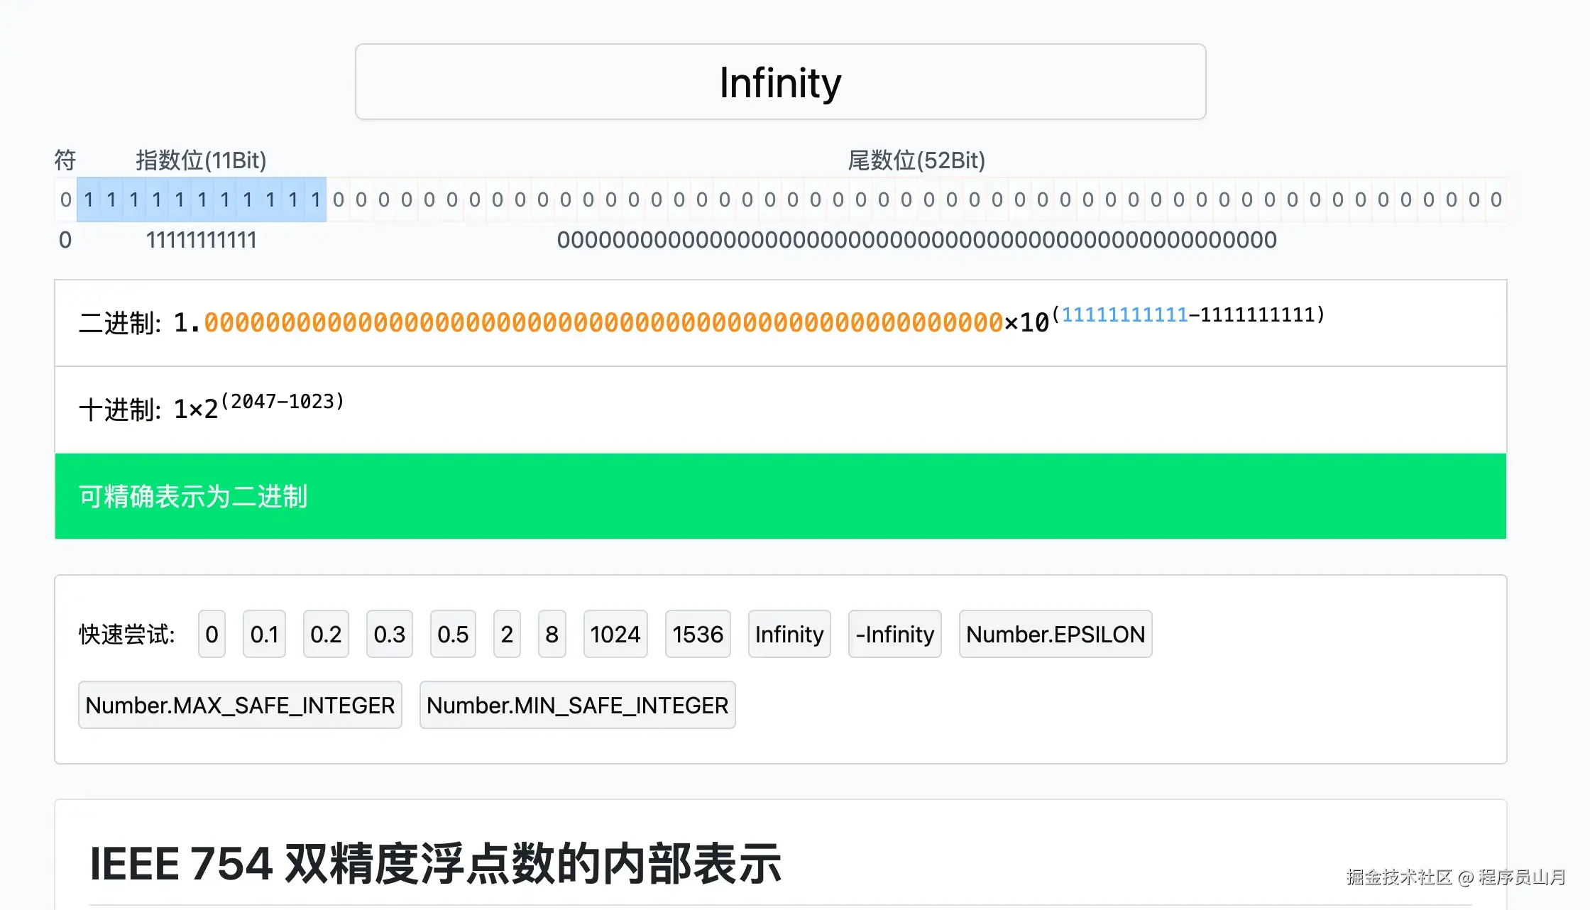Select the quick-try value 1536
1590x910 pixels.
point(698,634)
